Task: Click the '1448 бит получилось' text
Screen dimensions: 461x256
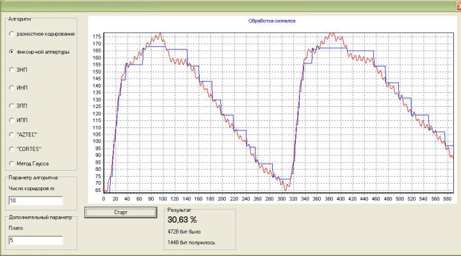Action: click(191, 243)
